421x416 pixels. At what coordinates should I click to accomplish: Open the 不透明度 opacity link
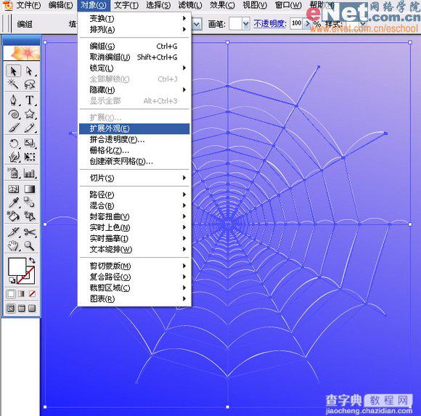(269, 24)
